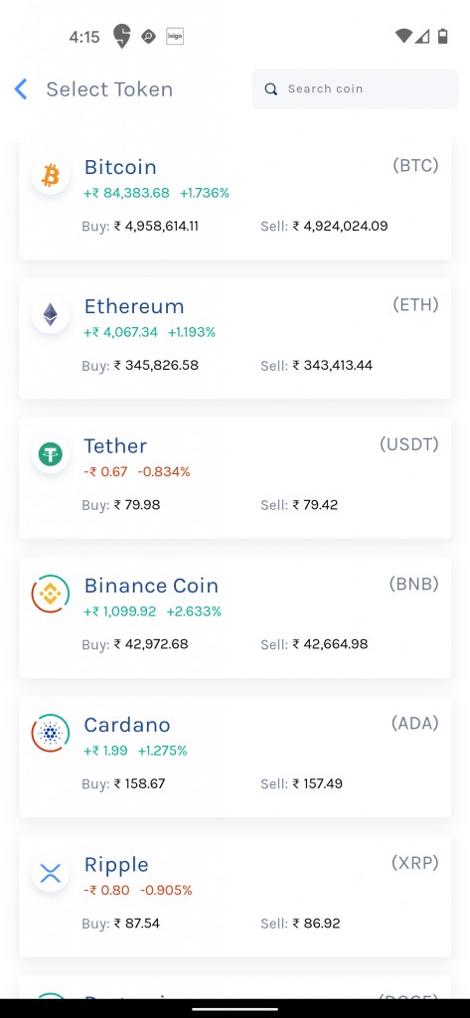This screenshot has height=1018, width=470.
Task: Click the green Tether logo icon
Action: (51, 454)
